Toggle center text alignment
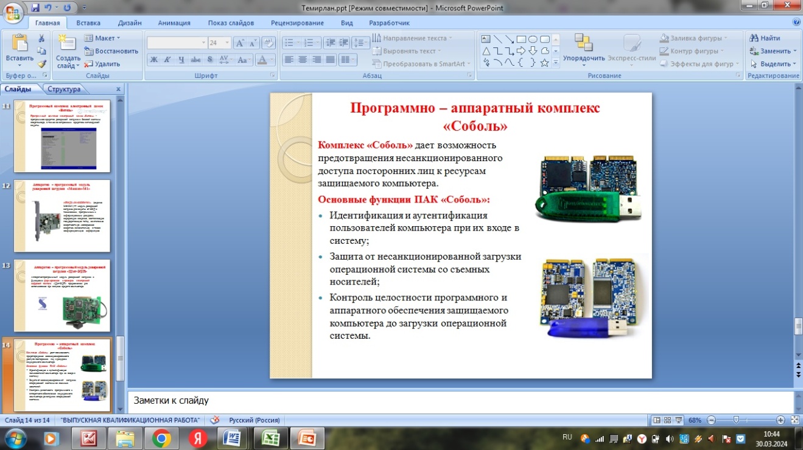803x450 pixels. coord(303,60)
